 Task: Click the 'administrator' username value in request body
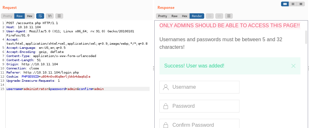coord(36,89)
